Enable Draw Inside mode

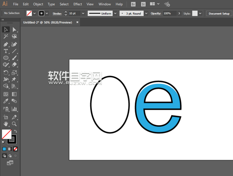[x=16, y=156]
